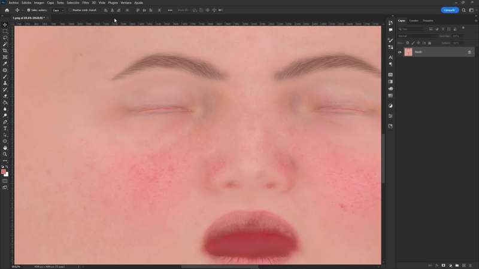Image resolution: width=479 pixels, height=269 pixels.
Task: Click the Fondo layer thumbnail
Action: [408, 52]
